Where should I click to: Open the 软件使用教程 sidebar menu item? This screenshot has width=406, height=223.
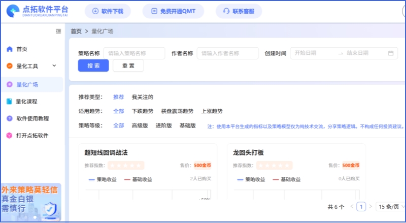(x=32, y=118)
